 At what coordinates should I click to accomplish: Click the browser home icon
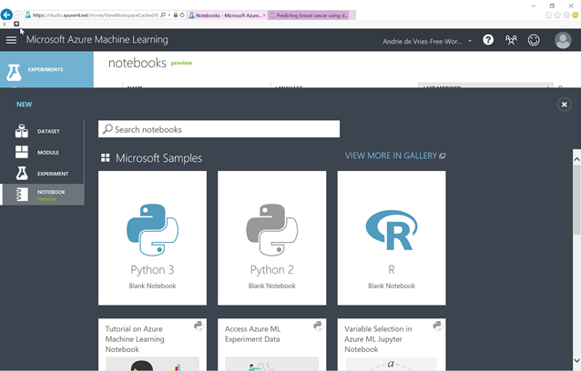point(548,15)
